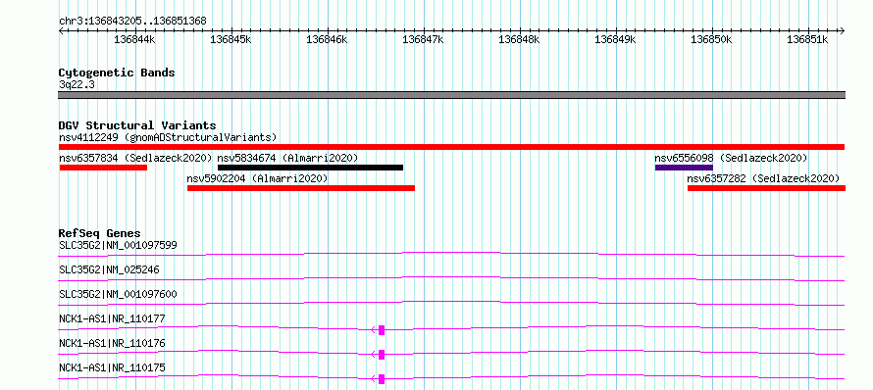The width and height of the screenshot is (873, 390).
Task: Click the 136848k ruler tick label
Action: coord(520,39)
